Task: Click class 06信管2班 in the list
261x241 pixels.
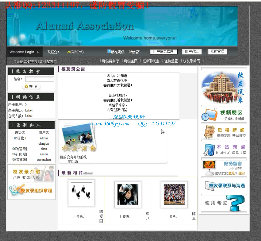Action: pos(20,160)
